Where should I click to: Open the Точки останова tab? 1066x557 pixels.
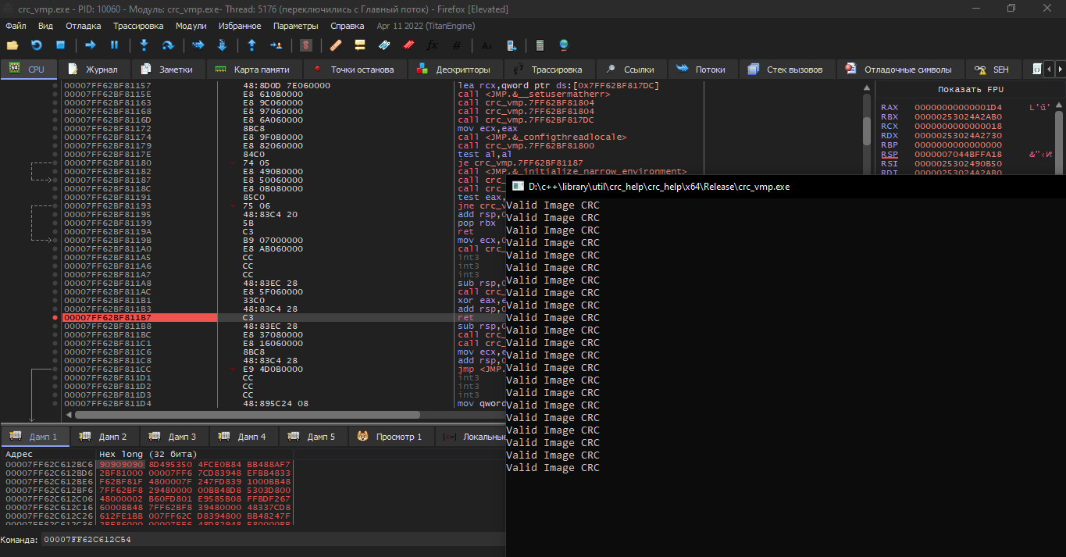pos(355,70)
